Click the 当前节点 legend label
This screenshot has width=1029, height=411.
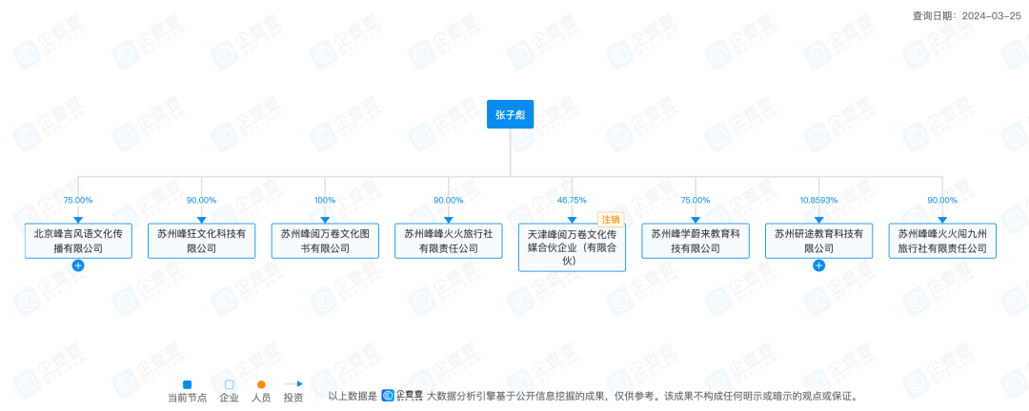pos(187,398)
